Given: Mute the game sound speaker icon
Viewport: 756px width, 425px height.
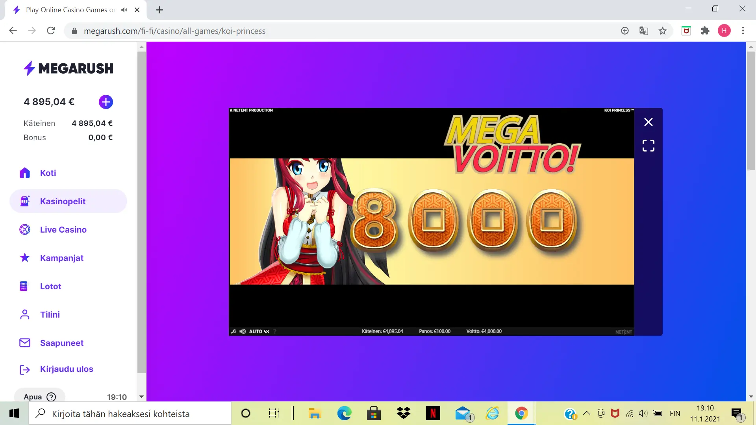Looking at the screenshot, I should (x=243, y=331).
